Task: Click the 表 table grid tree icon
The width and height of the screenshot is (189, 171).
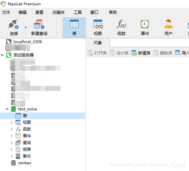Action: tap(18, 116)
